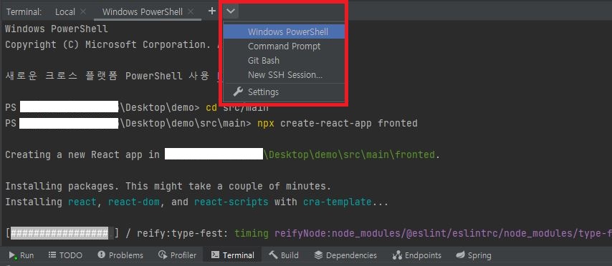Click the Dependencies layers icon
Image resolution: width=612 pixels, height=266 pixels.
(x=318, y=255)
